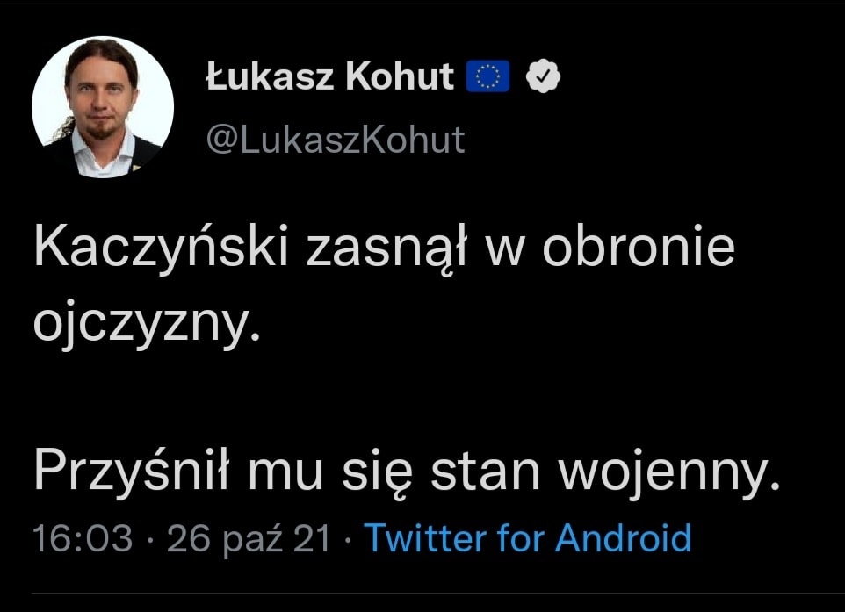Click the date 26 paź 21
The height and width of the screenshot is (612, 845).
pyautogui.click(x=249, y=537)
